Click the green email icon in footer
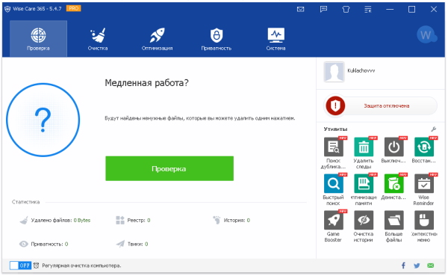Image resolution: width=448 pixels, height=276 pixels. (x=431, y=266)
